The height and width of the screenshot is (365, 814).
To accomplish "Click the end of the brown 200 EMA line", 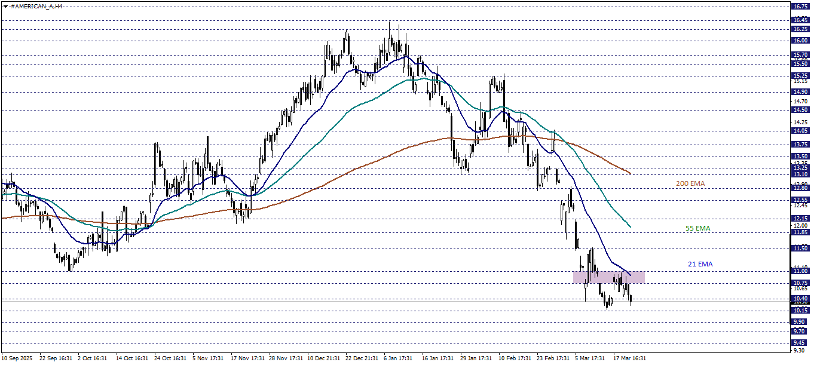I will point(631,173).
